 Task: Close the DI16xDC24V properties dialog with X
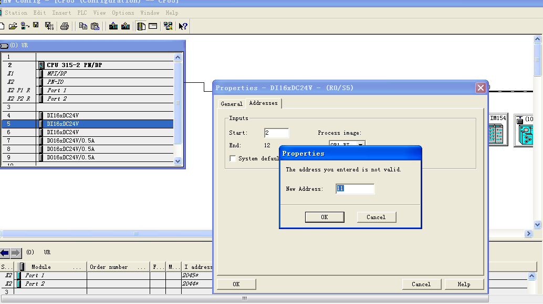(x=481, y=88)
